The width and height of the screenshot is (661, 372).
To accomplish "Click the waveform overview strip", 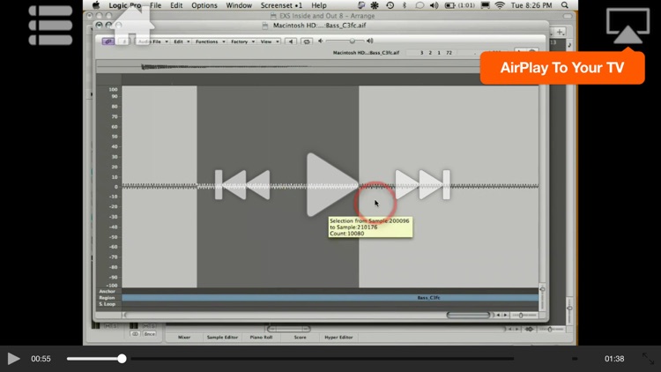I will coord(288,67).
